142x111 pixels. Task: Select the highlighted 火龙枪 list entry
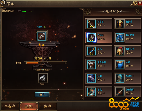99,37
